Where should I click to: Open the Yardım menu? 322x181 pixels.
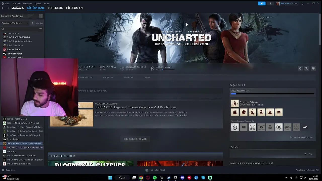pyautogui.click(x=47, y=4)
